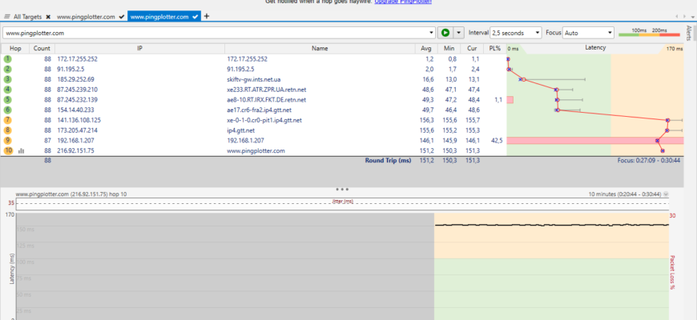Open the Alerts side panel
This screenshot has height=320, width=697.
[689, 34]
